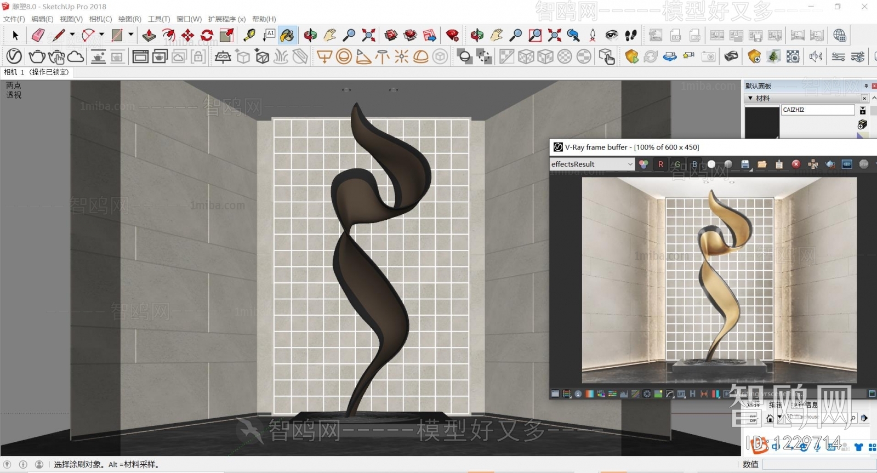Viewport: 877px width, 473px height.
Task: Start V-Ray interactive render
Action: pos(56,56)
